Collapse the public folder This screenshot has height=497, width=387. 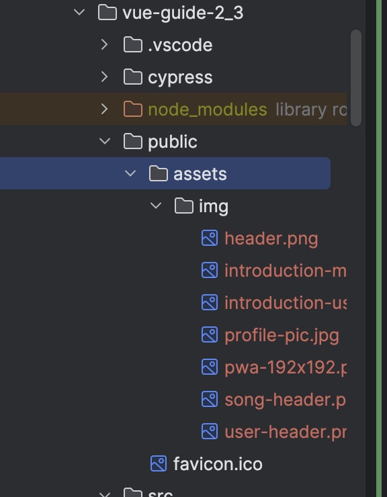pos(105,141)
